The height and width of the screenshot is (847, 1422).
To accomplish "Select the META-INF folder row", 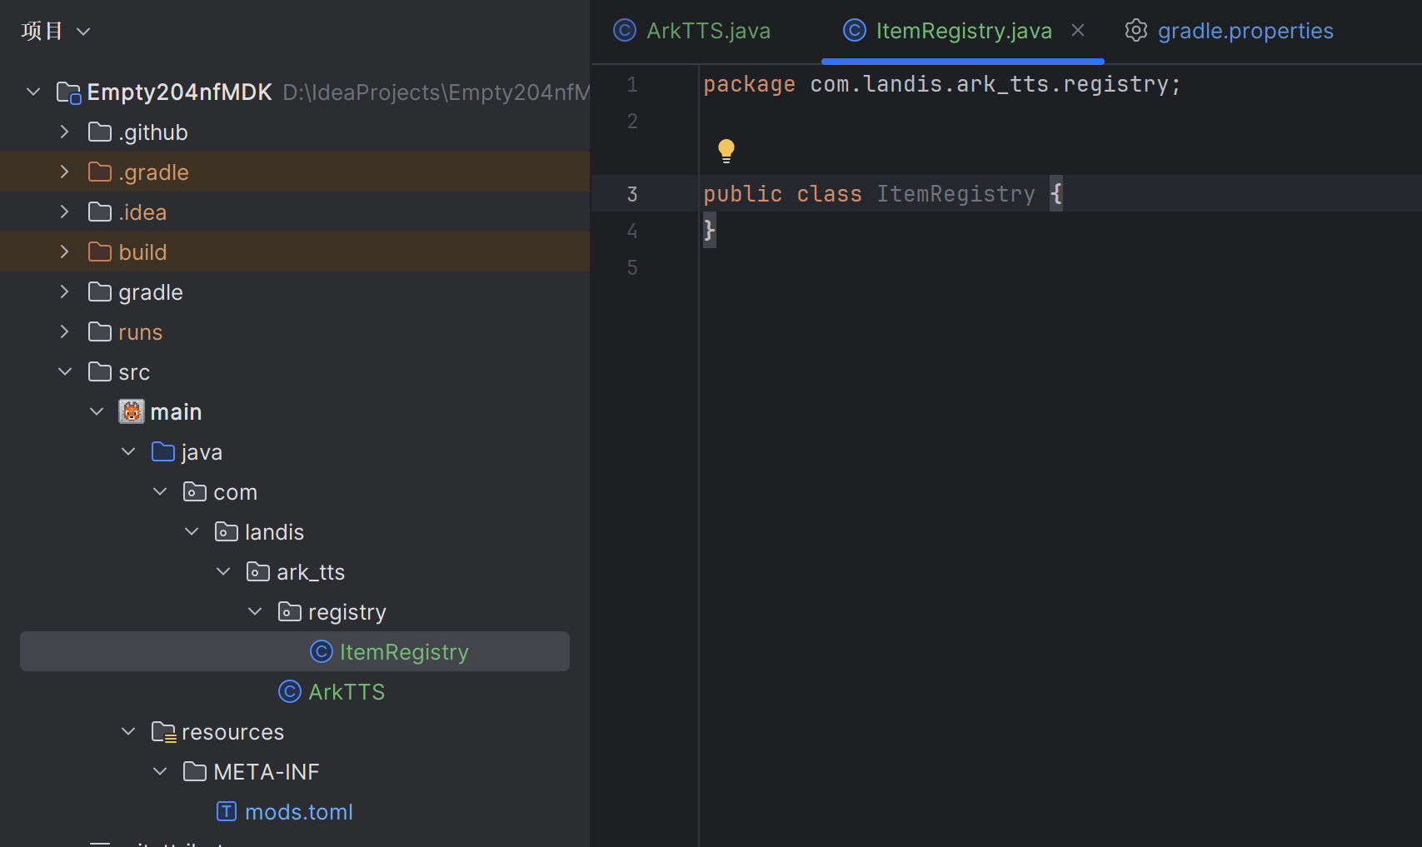I will click(x=295, y=771).
